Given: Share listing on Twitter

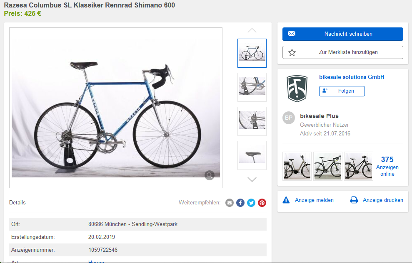Looking at the screenshot, I should [251, 203].
